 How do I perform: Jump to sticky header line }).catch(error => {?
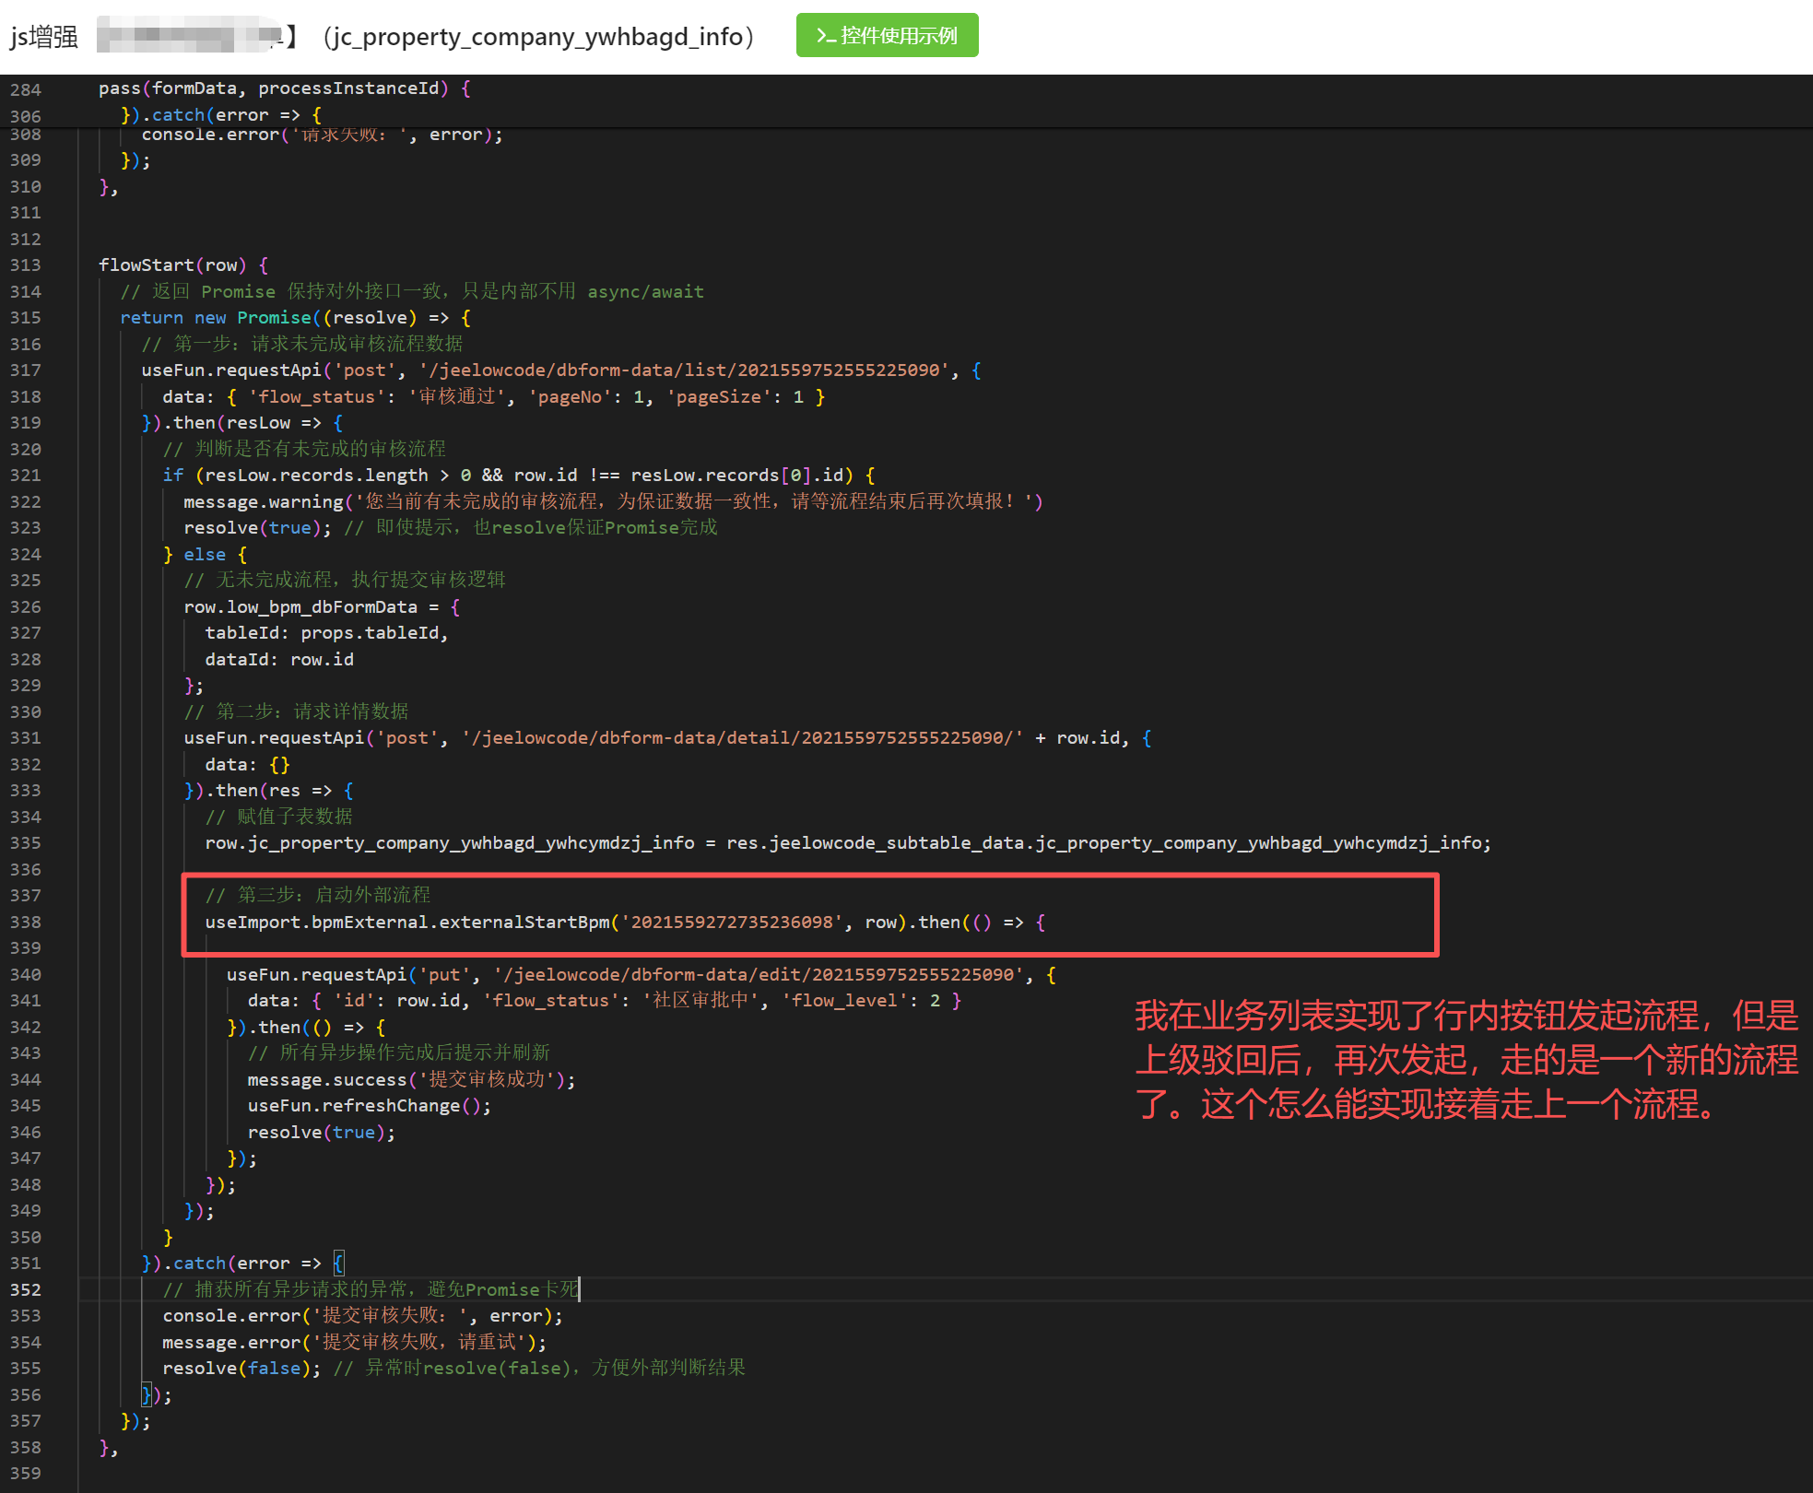tap(221, 115)
